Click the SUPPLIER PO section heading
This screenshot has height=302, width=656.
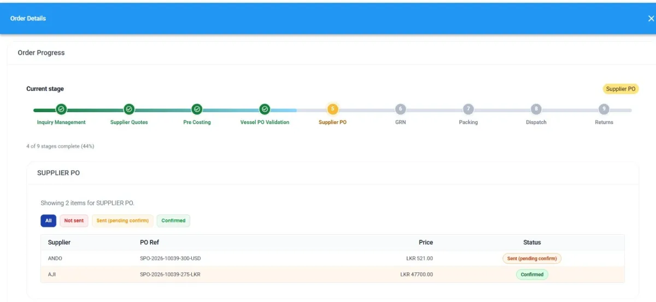[x=58, y=173]
